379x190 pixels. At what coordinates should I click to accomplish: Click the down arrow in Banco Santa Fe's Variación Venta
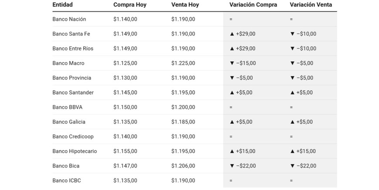pyautogui.click(x=292, y=34)
